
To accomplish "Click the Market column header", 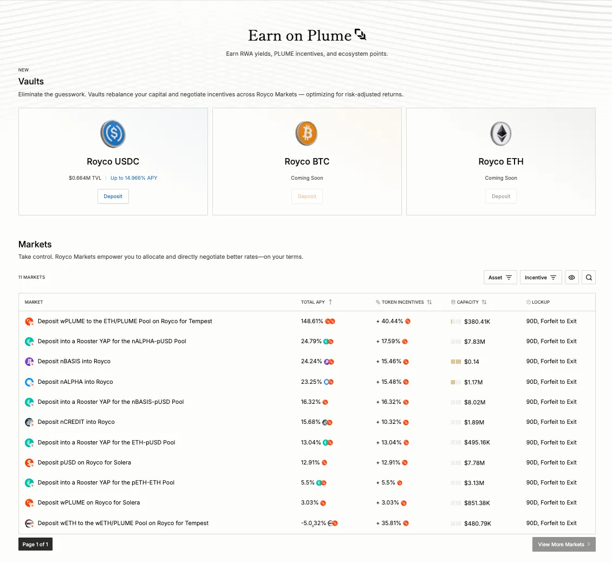I will click(x=34, y=302).
